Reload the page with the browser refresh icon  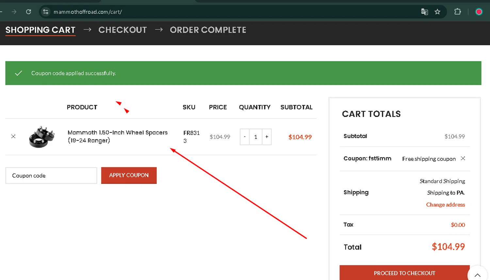pyautogui.click(x=28, y=12)
